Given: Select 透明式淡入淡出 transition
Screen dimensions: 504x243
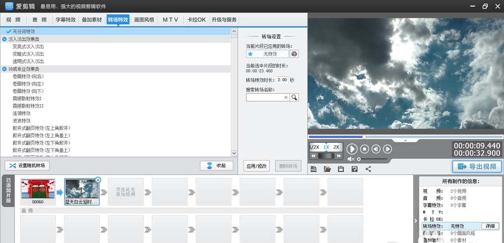Looking at the screenshot, I should (28, 62).
